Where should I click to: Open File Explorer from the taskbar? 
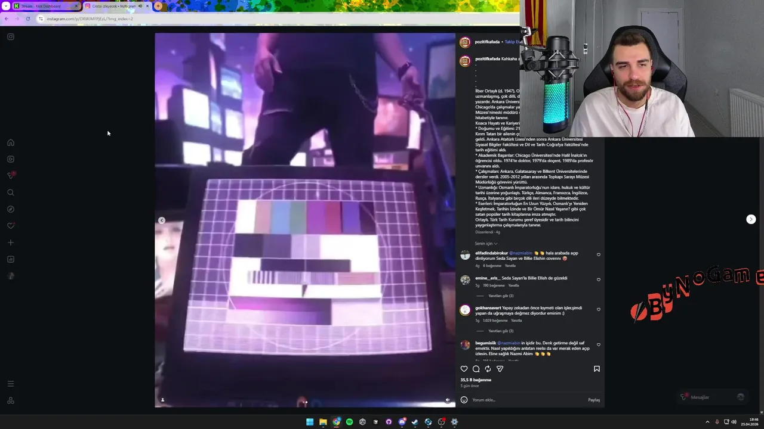pyautogui.click(x=323, y=422)
